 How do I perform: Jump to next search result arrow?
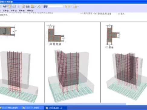tap(69, 7)
